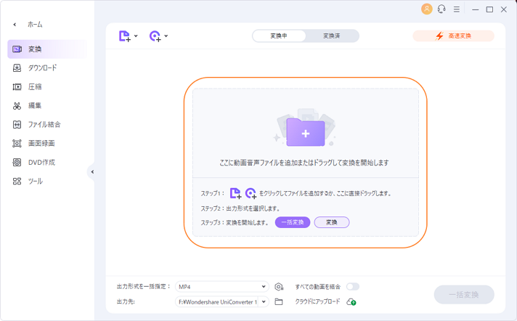Click the cloud upload icon
The height and width of the screenshot is (321, 517).
pyautogui.click(x=351, y=301)
